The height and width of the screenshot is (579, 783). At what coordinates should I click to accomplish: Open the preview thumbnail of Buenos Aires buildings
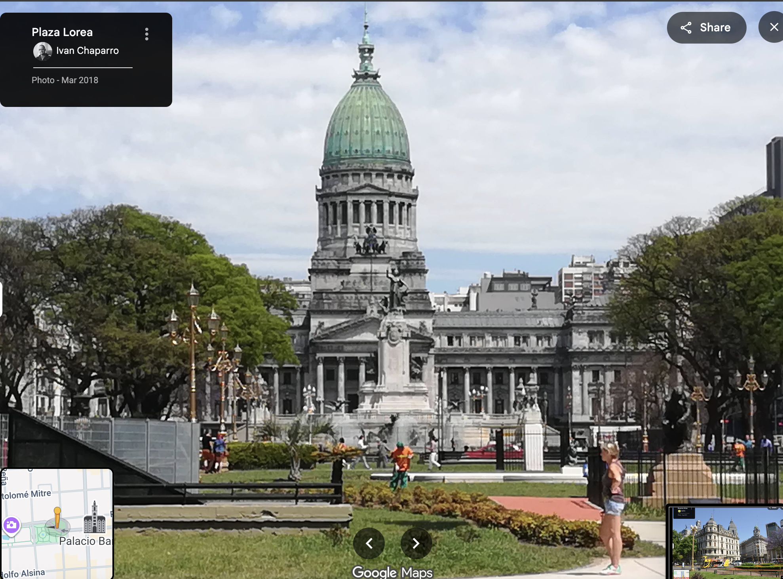click(725, 542)
